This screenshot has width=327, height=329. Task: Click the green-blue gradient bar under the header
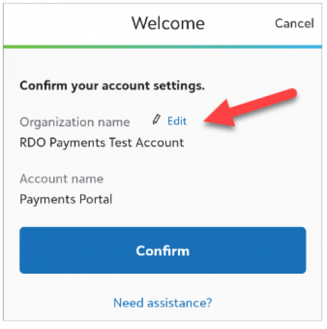tap(163, 47)
